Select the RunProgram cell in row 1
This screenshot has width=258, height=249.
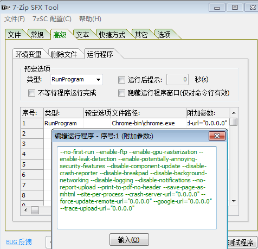point(63,123)
